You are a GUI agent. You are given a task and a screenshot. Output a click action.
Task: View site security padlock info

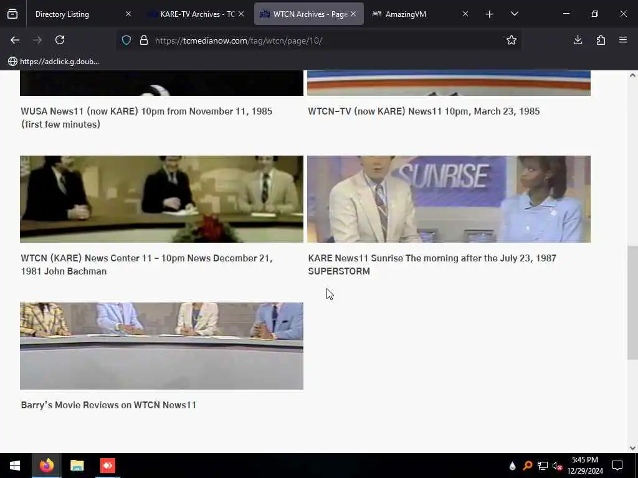point(144,40)
